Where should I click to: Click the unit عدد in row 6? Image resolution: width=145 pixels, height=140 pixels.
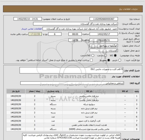pos(53,117)
